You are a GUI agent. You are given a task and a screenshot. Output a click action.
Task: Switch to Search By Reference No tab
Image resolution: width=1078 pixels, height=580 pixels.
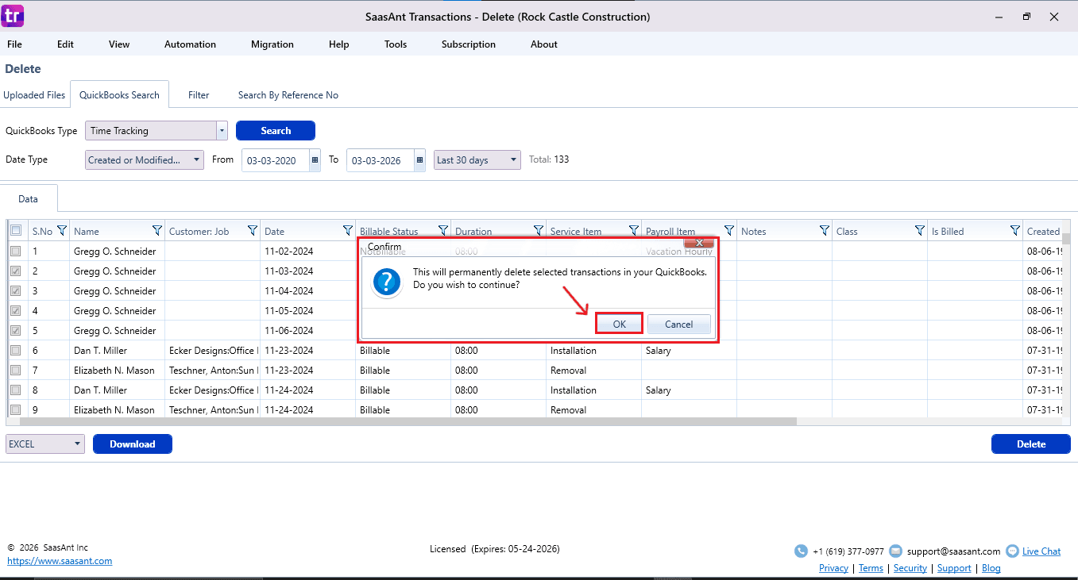point(288,95)
